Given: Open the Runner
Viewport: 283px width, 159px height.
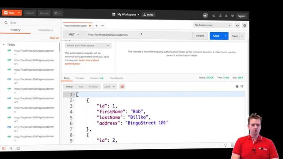Looking at the screenshot, I should [44, 13].
